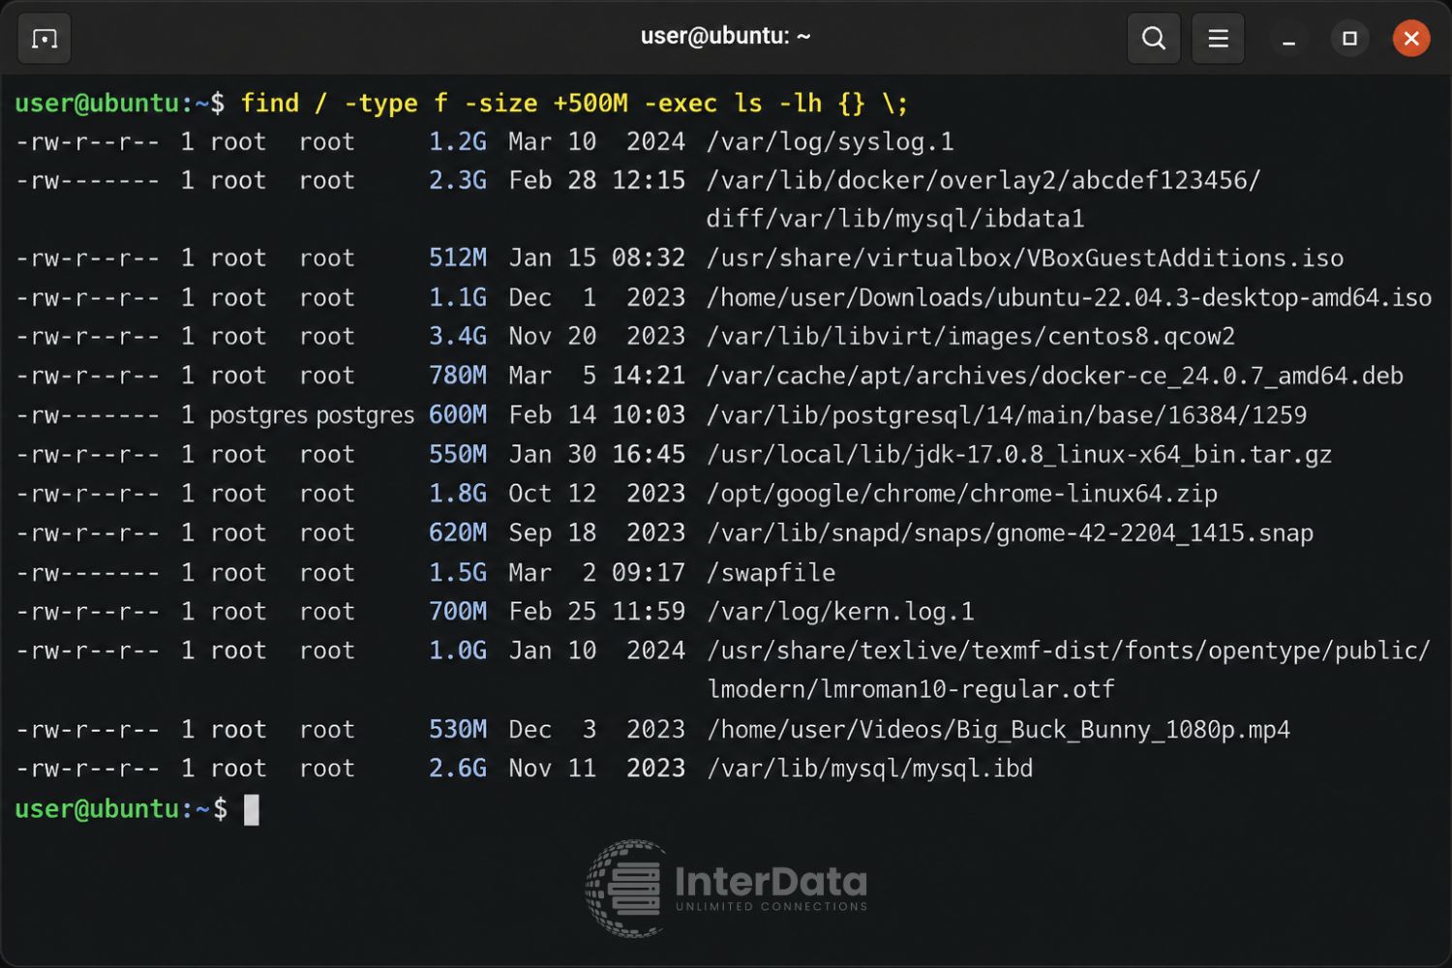Screen dimensions: 1452x968
Task: Click the /swapfile path
Action: point(771,572)
